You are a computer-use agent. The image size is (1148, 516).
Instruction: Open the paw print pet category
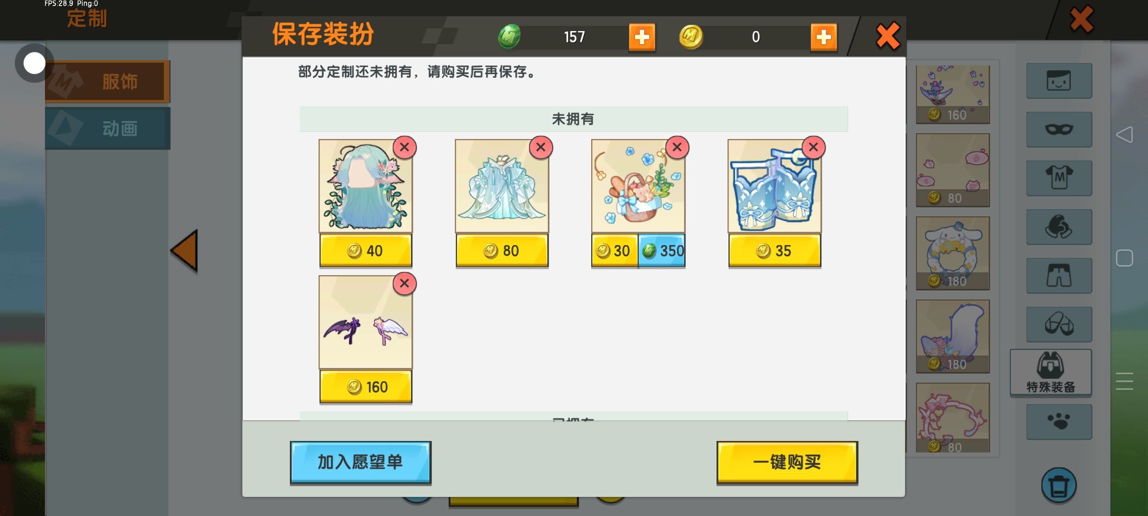(x=1059, y=422)
